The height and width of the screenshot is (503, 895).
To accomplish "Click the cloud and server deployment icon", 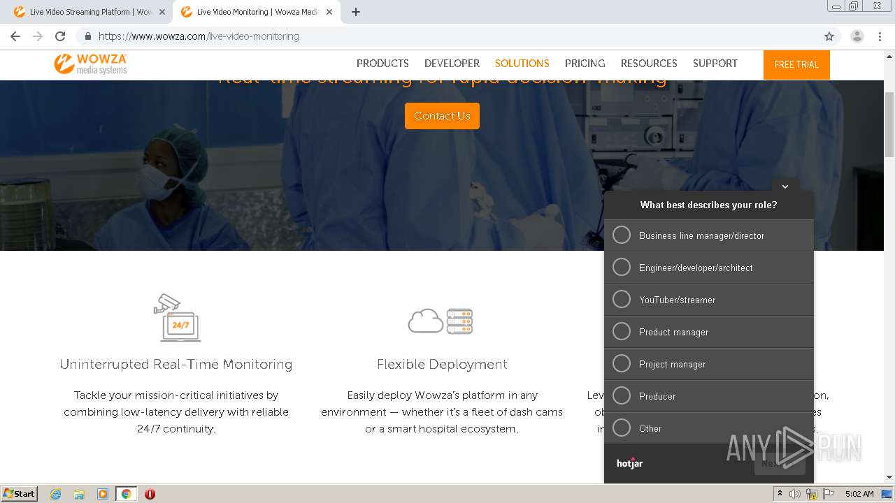I will click(441, 321).
